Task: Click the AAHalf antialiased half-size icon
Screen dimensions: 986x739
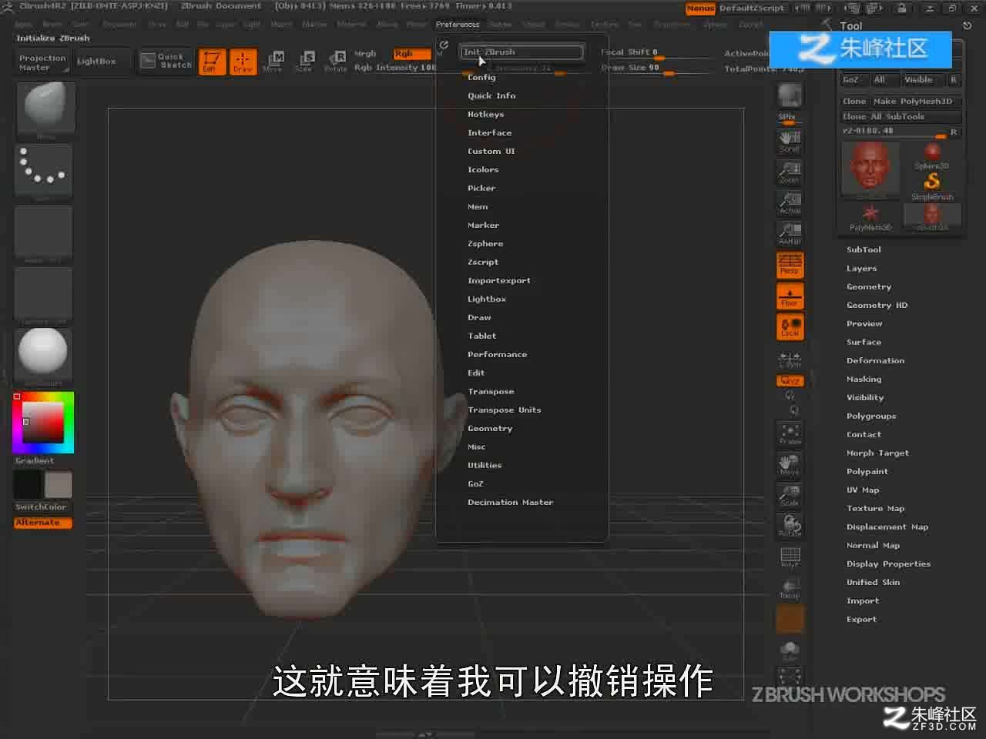Action: click(789, 234)
